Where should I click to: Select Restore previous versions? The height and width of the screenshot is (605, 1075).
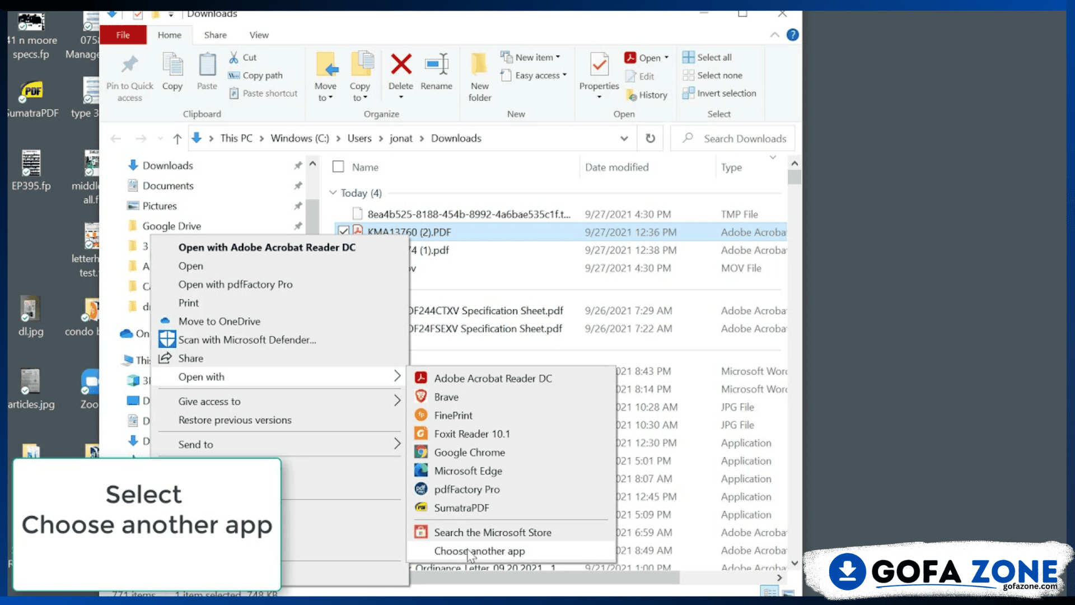point(280,420)
